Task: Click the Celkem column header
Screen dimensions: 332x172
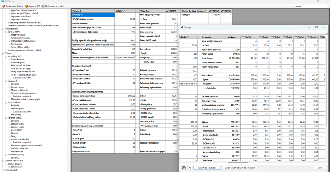Action: coord(232,36)
